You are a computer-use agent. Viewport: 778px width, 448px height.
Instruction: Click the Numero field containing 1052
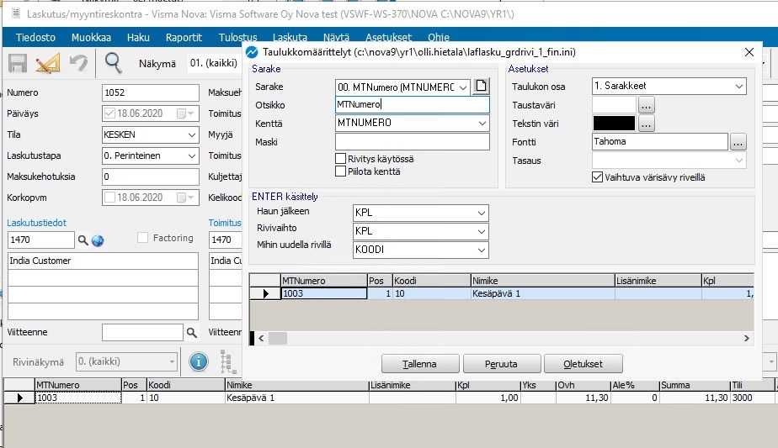tap(151, 92)
